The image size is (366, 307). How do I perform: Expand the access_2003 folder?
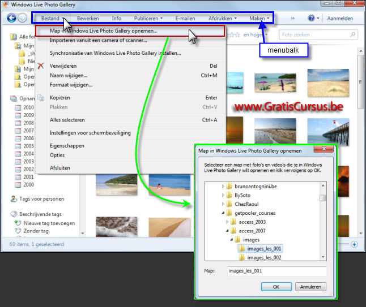227,222
